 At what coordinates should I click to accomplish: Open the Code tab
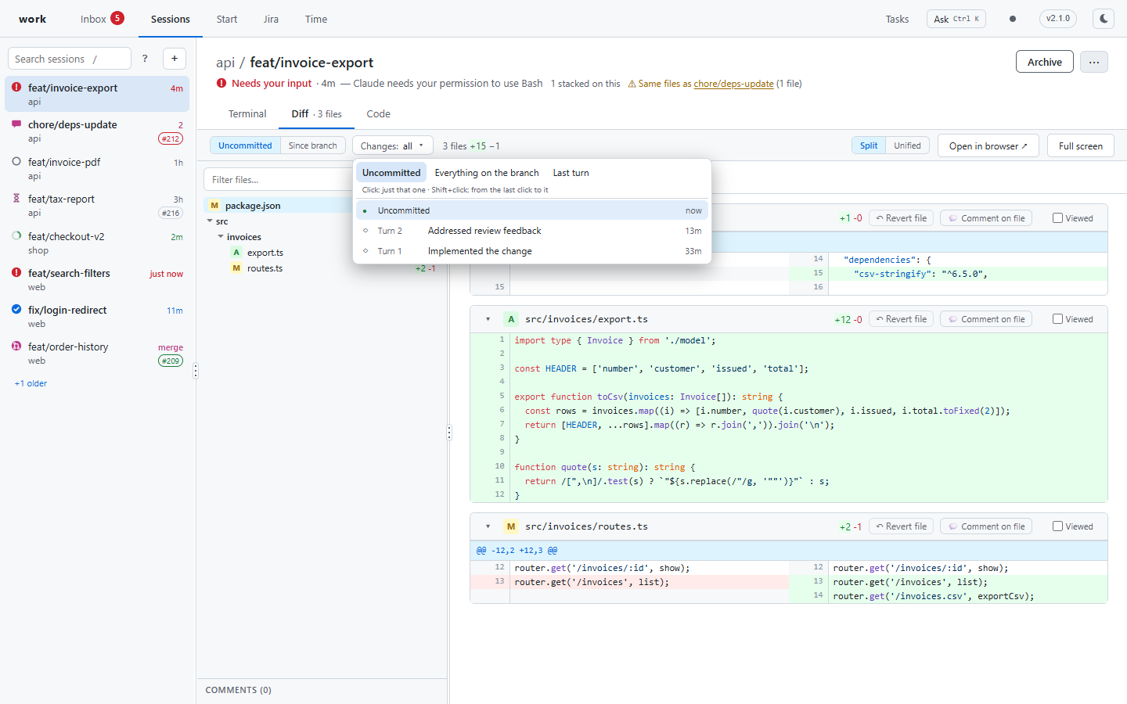coord(378,114)
